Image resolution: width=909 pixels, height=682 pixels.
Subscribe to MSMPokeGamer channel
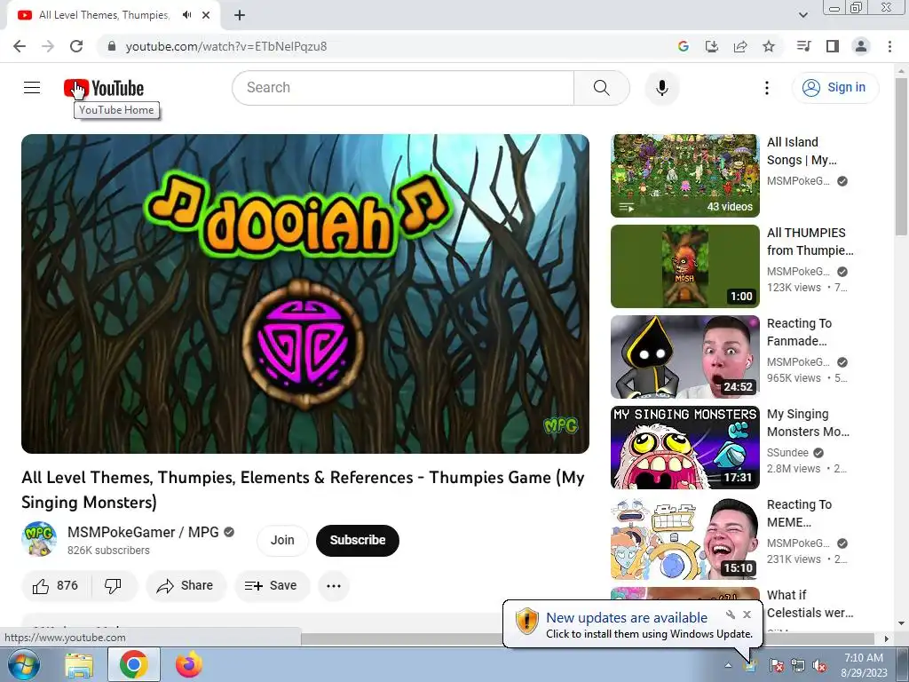357,540
